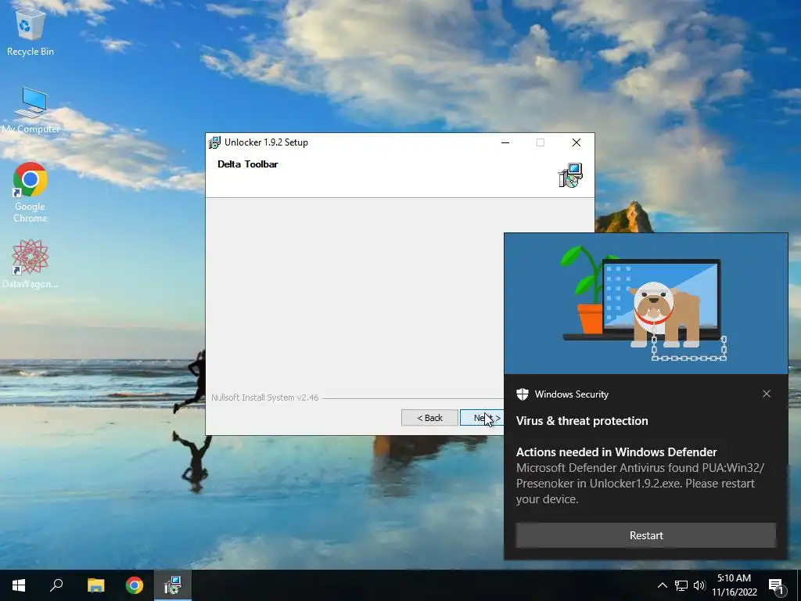
Task: Open the network status tray icon
Action: (681, 585)
